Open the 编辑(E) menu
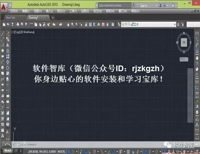The width and height of the screenshot is (200, 154). click(26, 11)
